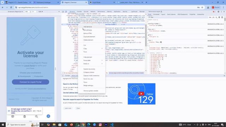The image size is (226, 127).
Task: Click chat bubble icon in page footer
Action: click(x=13, y=116)
